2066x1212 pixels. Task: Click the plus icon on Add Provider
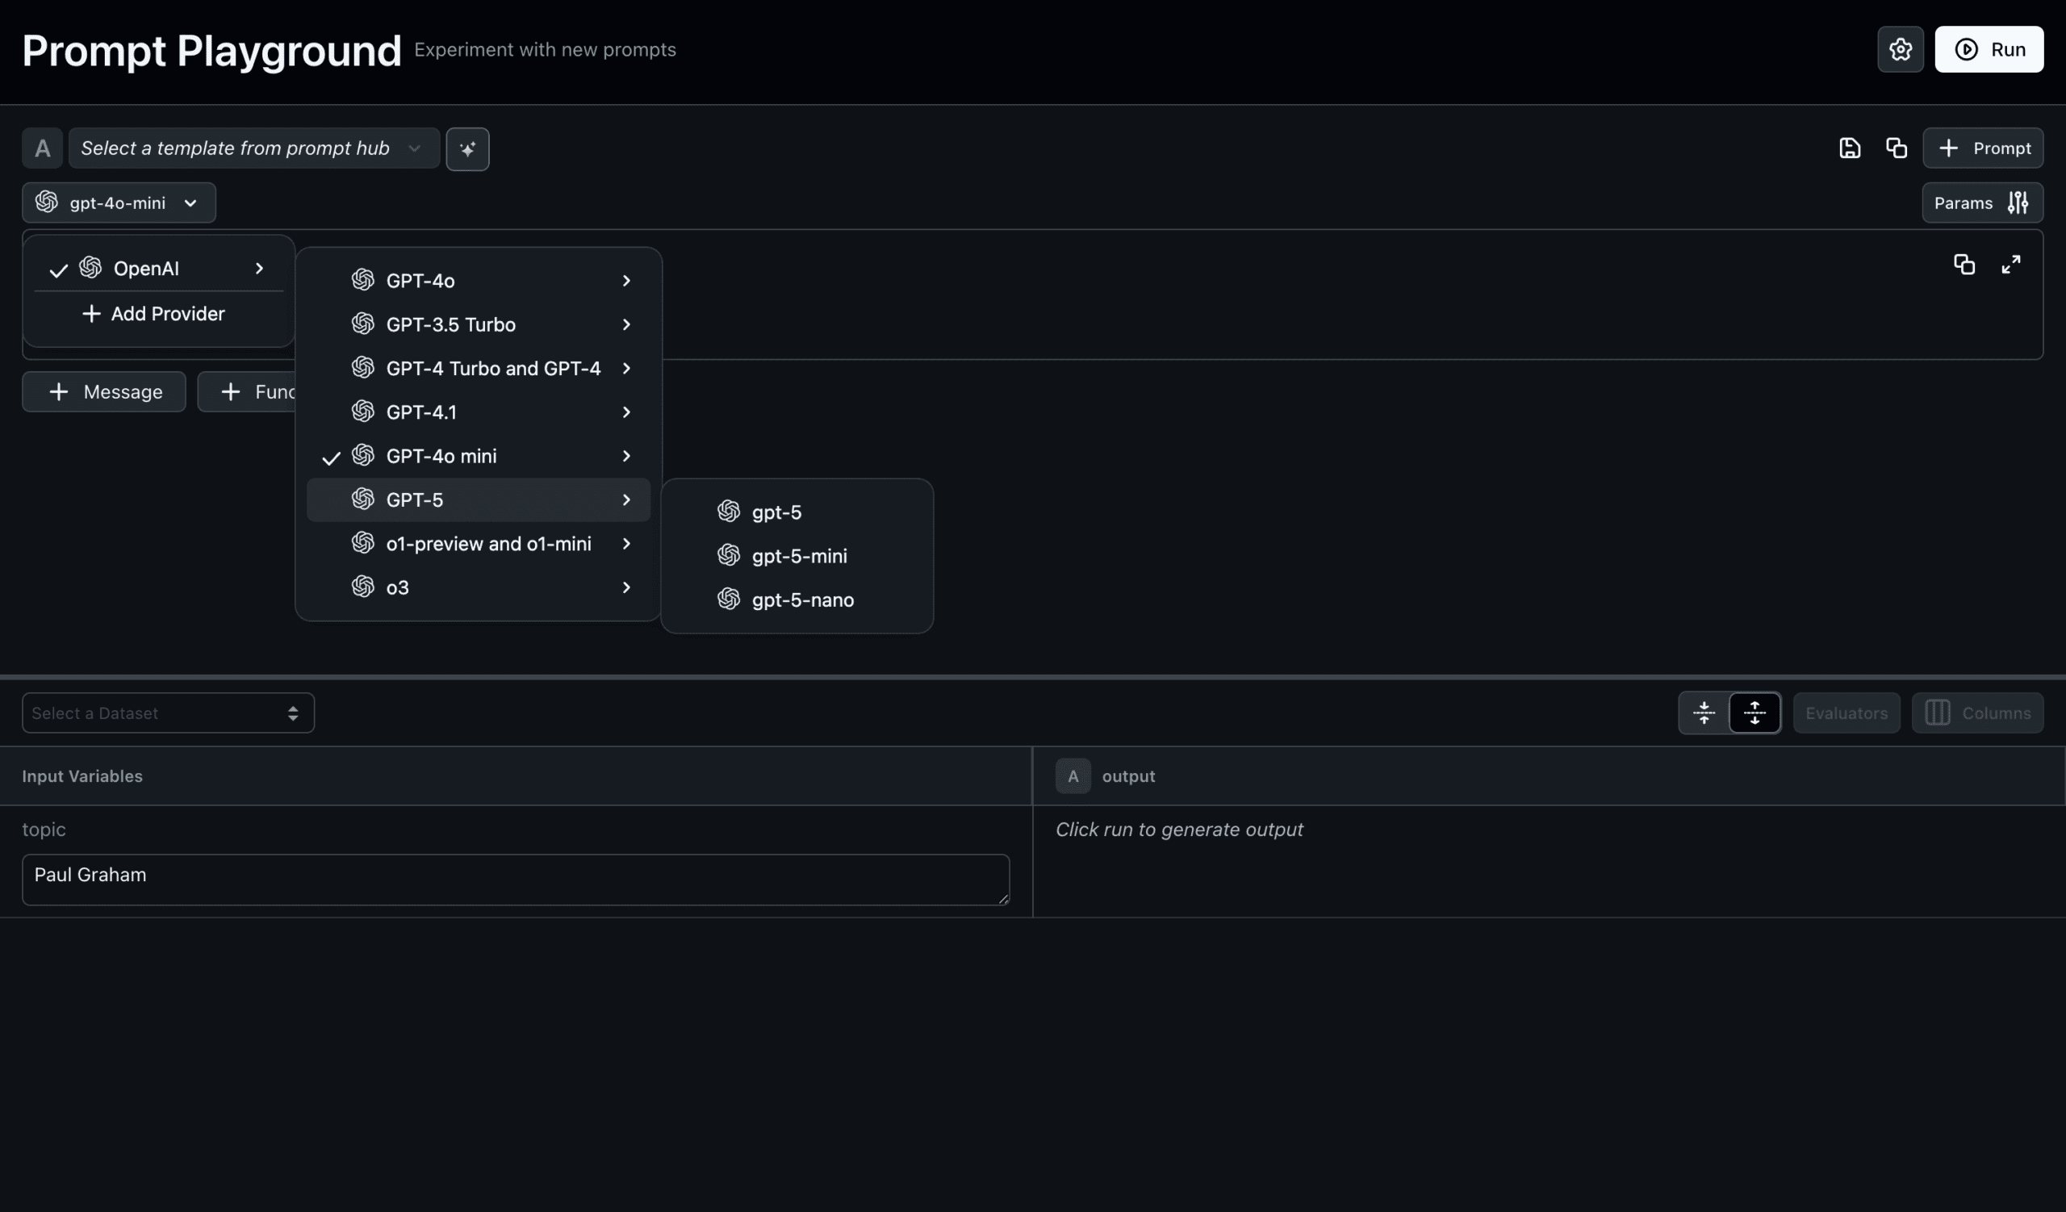(x=91, y=314)
